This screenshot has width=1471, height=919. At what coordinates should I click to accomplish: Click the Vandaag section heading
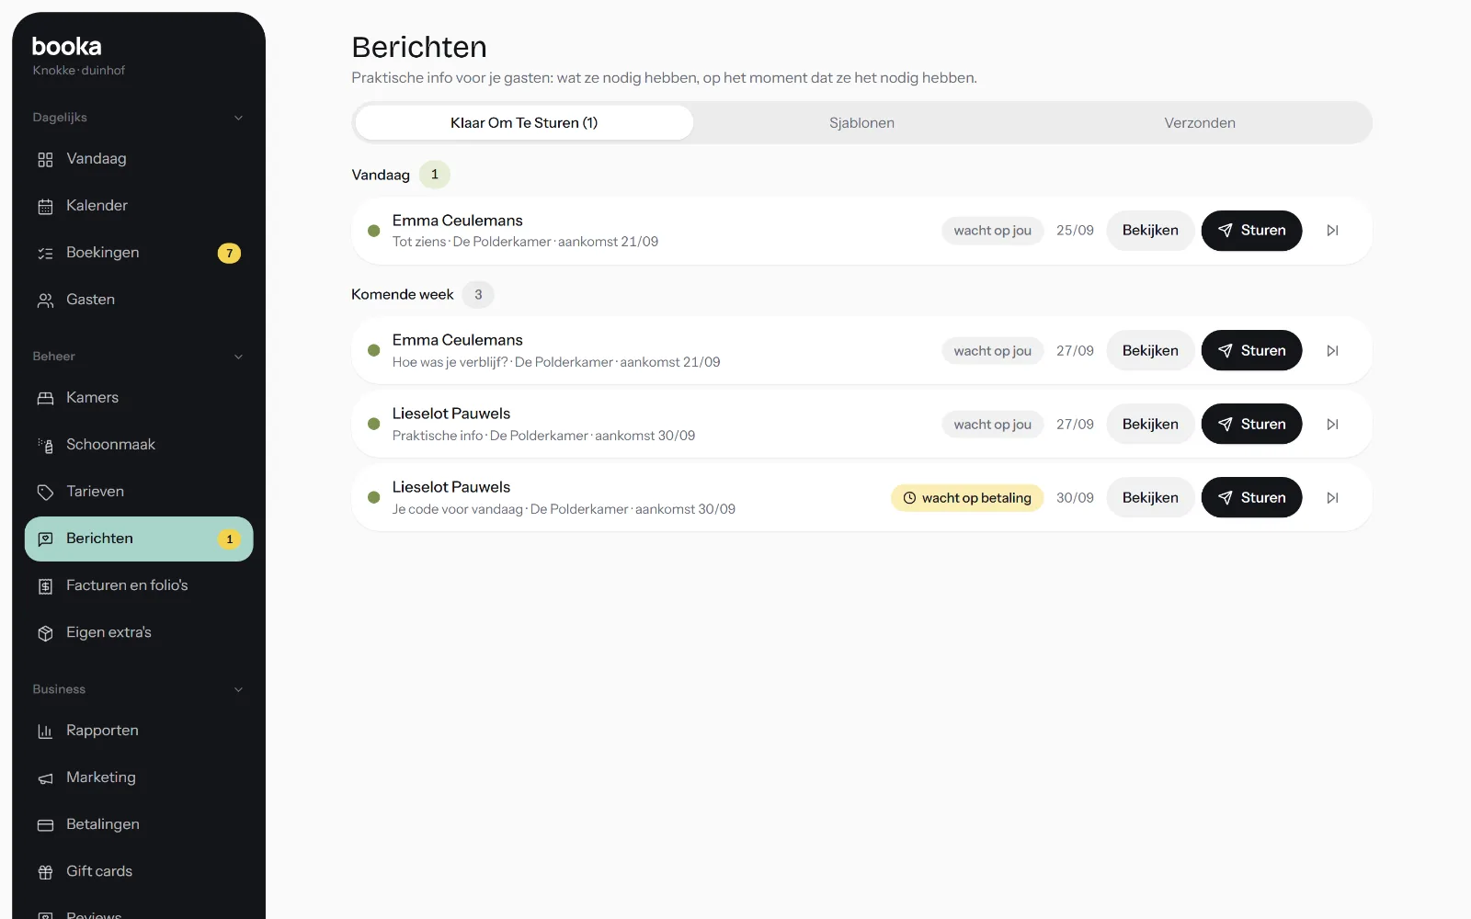tap(381, 175)
